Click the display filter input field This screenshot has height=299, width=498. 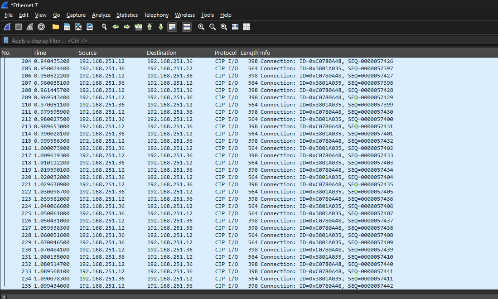tap(227, 41)
